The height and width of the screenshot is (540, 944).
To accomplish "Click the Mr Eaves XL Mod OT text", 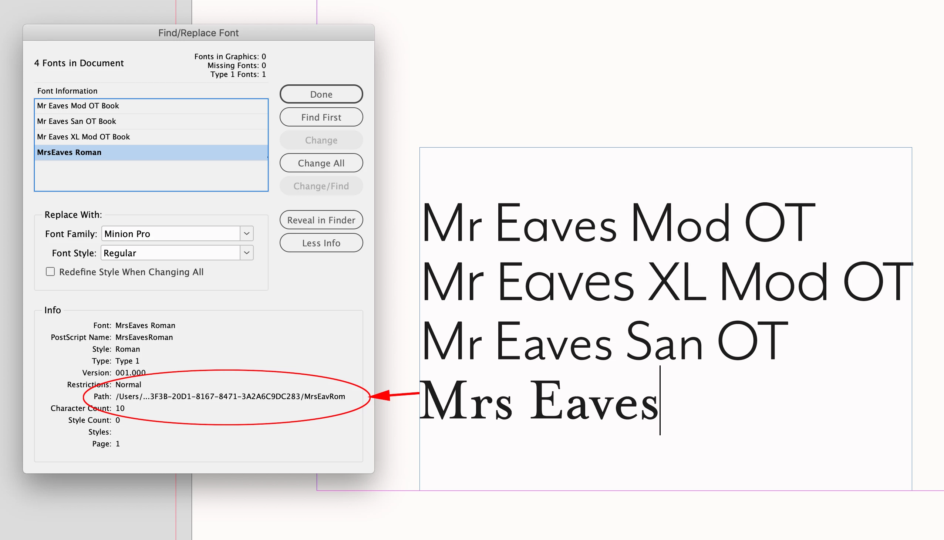I will [666, 282].
